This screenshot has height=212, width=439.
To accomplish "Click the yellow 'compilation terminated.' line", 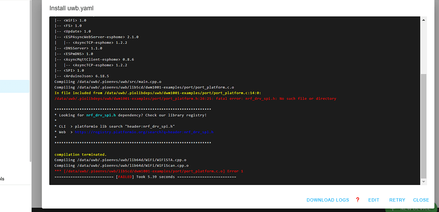I will coord(81,154).
